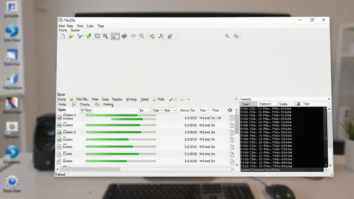
Task: Click the blank page icon in the main toolbar
Action: tap(63, 36)
